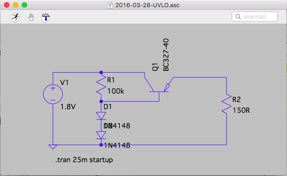Click the junction node below R1
Viewport: 287px width, 176px height.
coord(101,102)
